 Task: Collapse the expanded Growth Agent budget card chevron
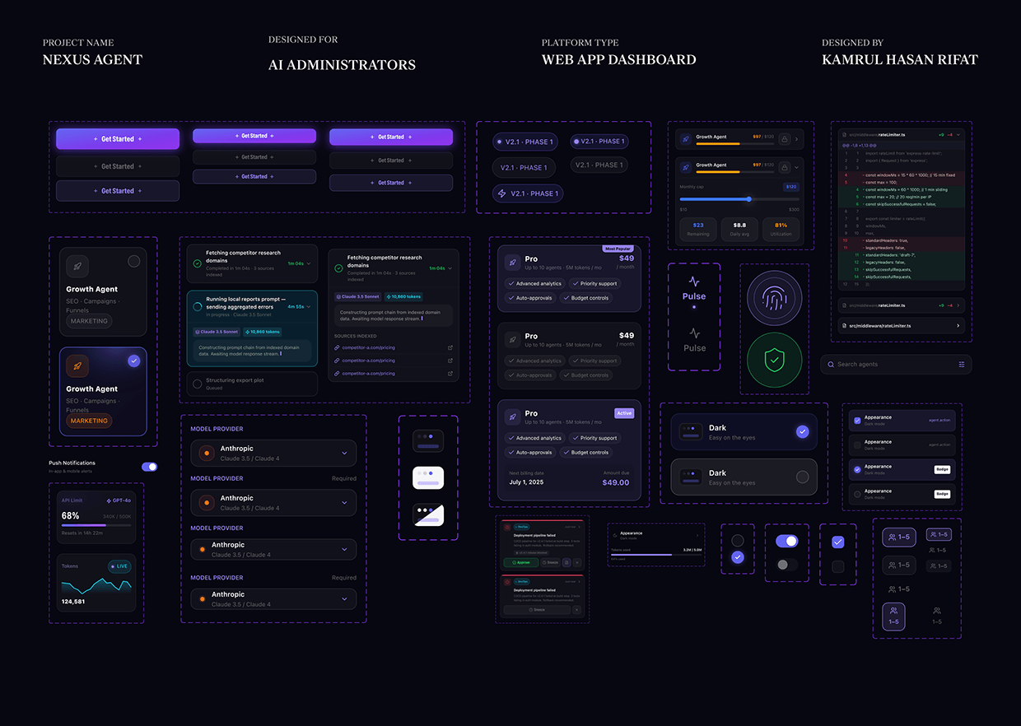coord(796,167)
